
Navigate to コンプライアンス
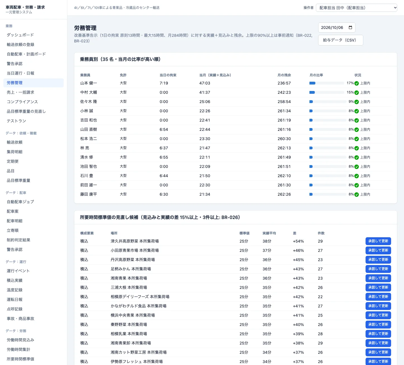(33, 102)
